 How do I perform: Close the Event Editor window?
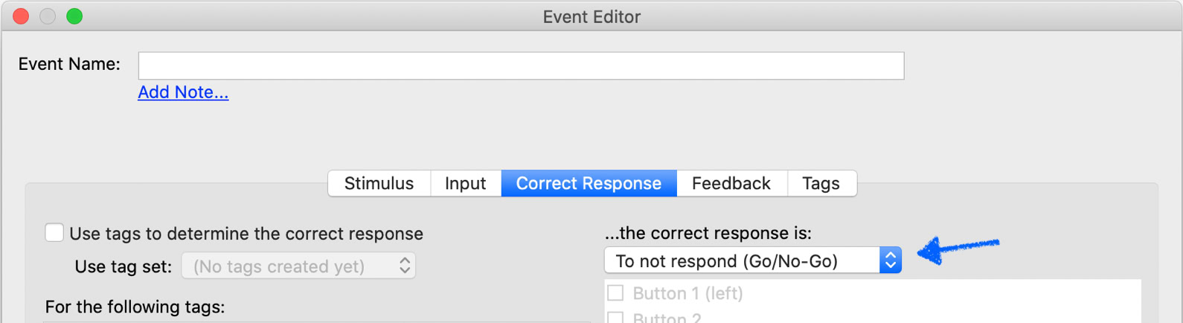point(21,16)
